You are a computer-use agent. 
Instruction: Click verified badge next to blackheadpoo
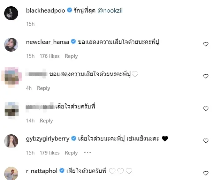coord(70,10)
